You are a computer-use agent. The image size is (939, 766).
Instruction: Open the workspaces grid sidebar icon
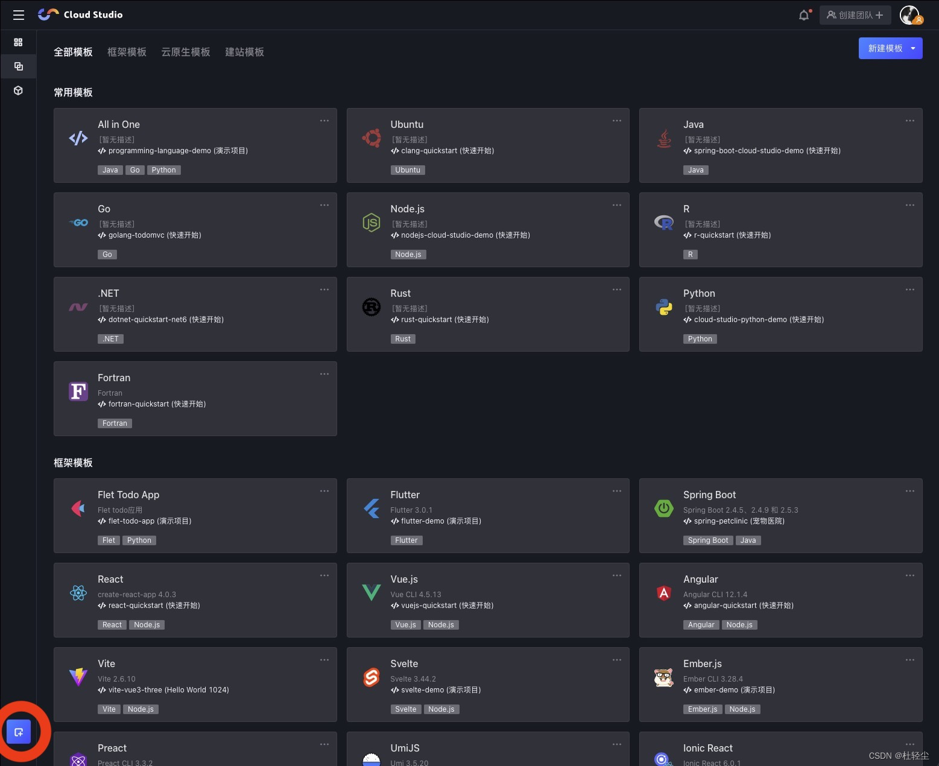[18, 42]
